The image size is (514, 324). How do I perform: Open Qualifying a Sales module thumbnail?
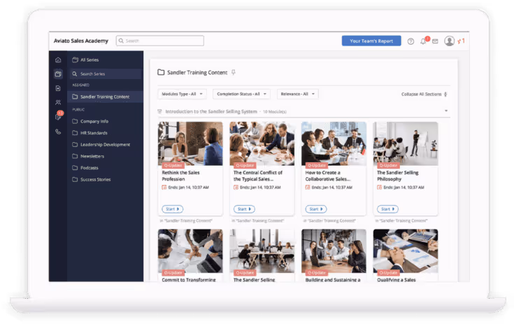[x=406, y=251]
